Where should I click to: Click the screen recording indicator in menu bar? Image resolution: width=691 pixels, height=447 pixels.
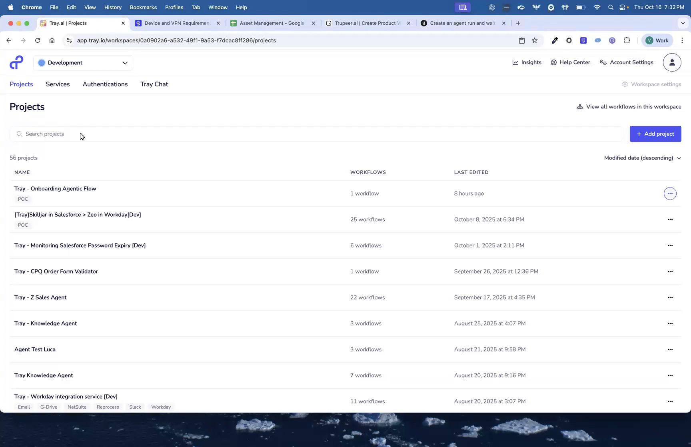click(463, 7)
